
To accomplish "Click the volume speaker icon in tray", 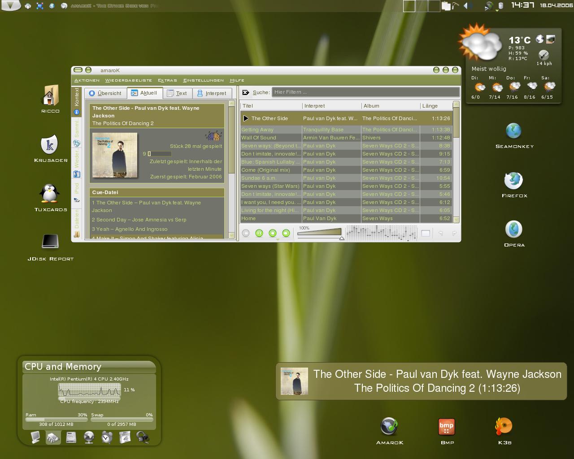I will pos(467,6).
